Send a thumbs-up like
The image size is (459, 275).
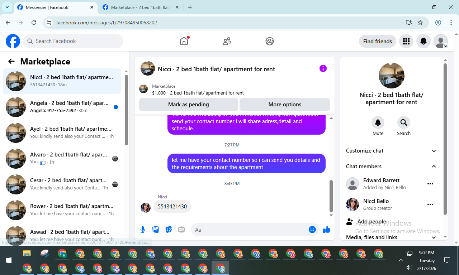point(327,230)
